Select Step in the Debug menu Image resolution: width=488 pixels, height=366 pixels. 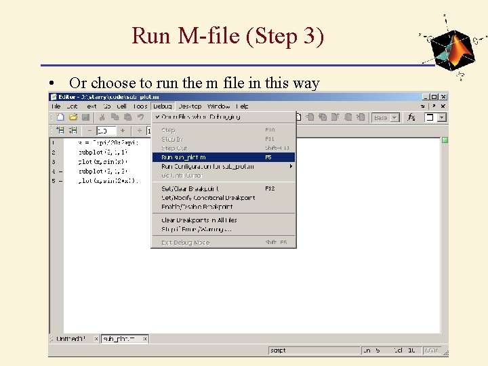224,129
